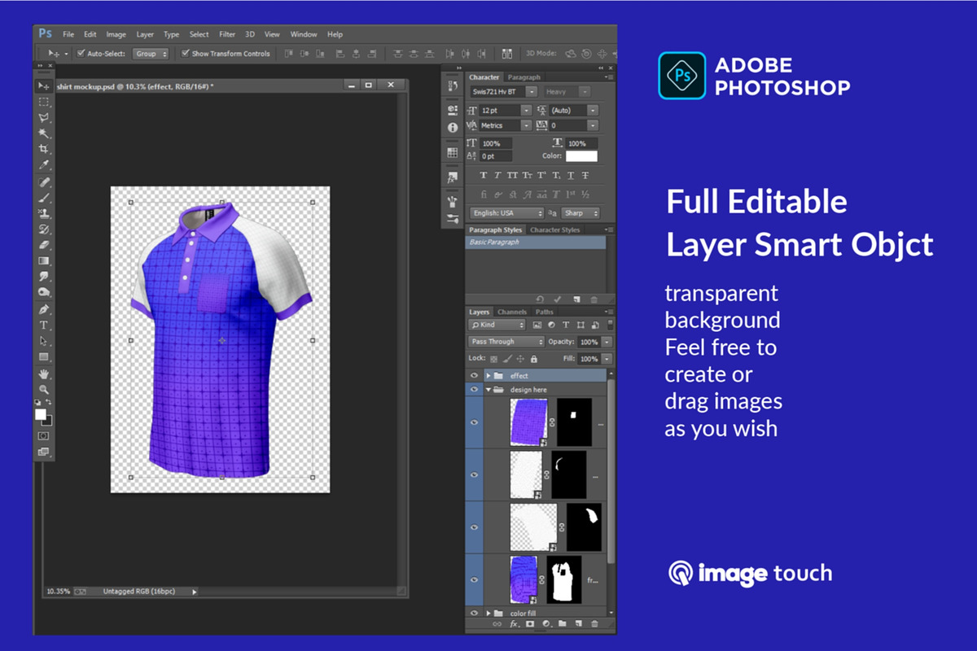Viewport: 977px width, 651px height.
Task: Open the Window menu
Action: [304, 34]
